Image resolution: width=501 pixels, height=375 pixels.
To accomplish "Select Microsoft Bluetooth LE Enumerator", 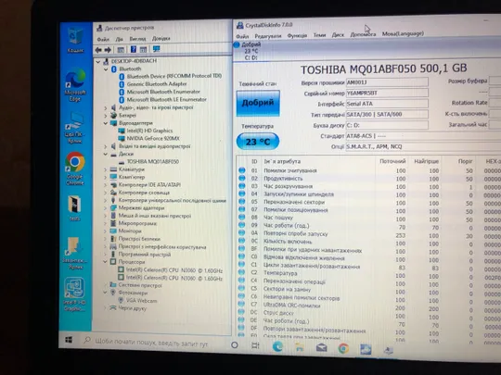I will [x=166, y=99].
